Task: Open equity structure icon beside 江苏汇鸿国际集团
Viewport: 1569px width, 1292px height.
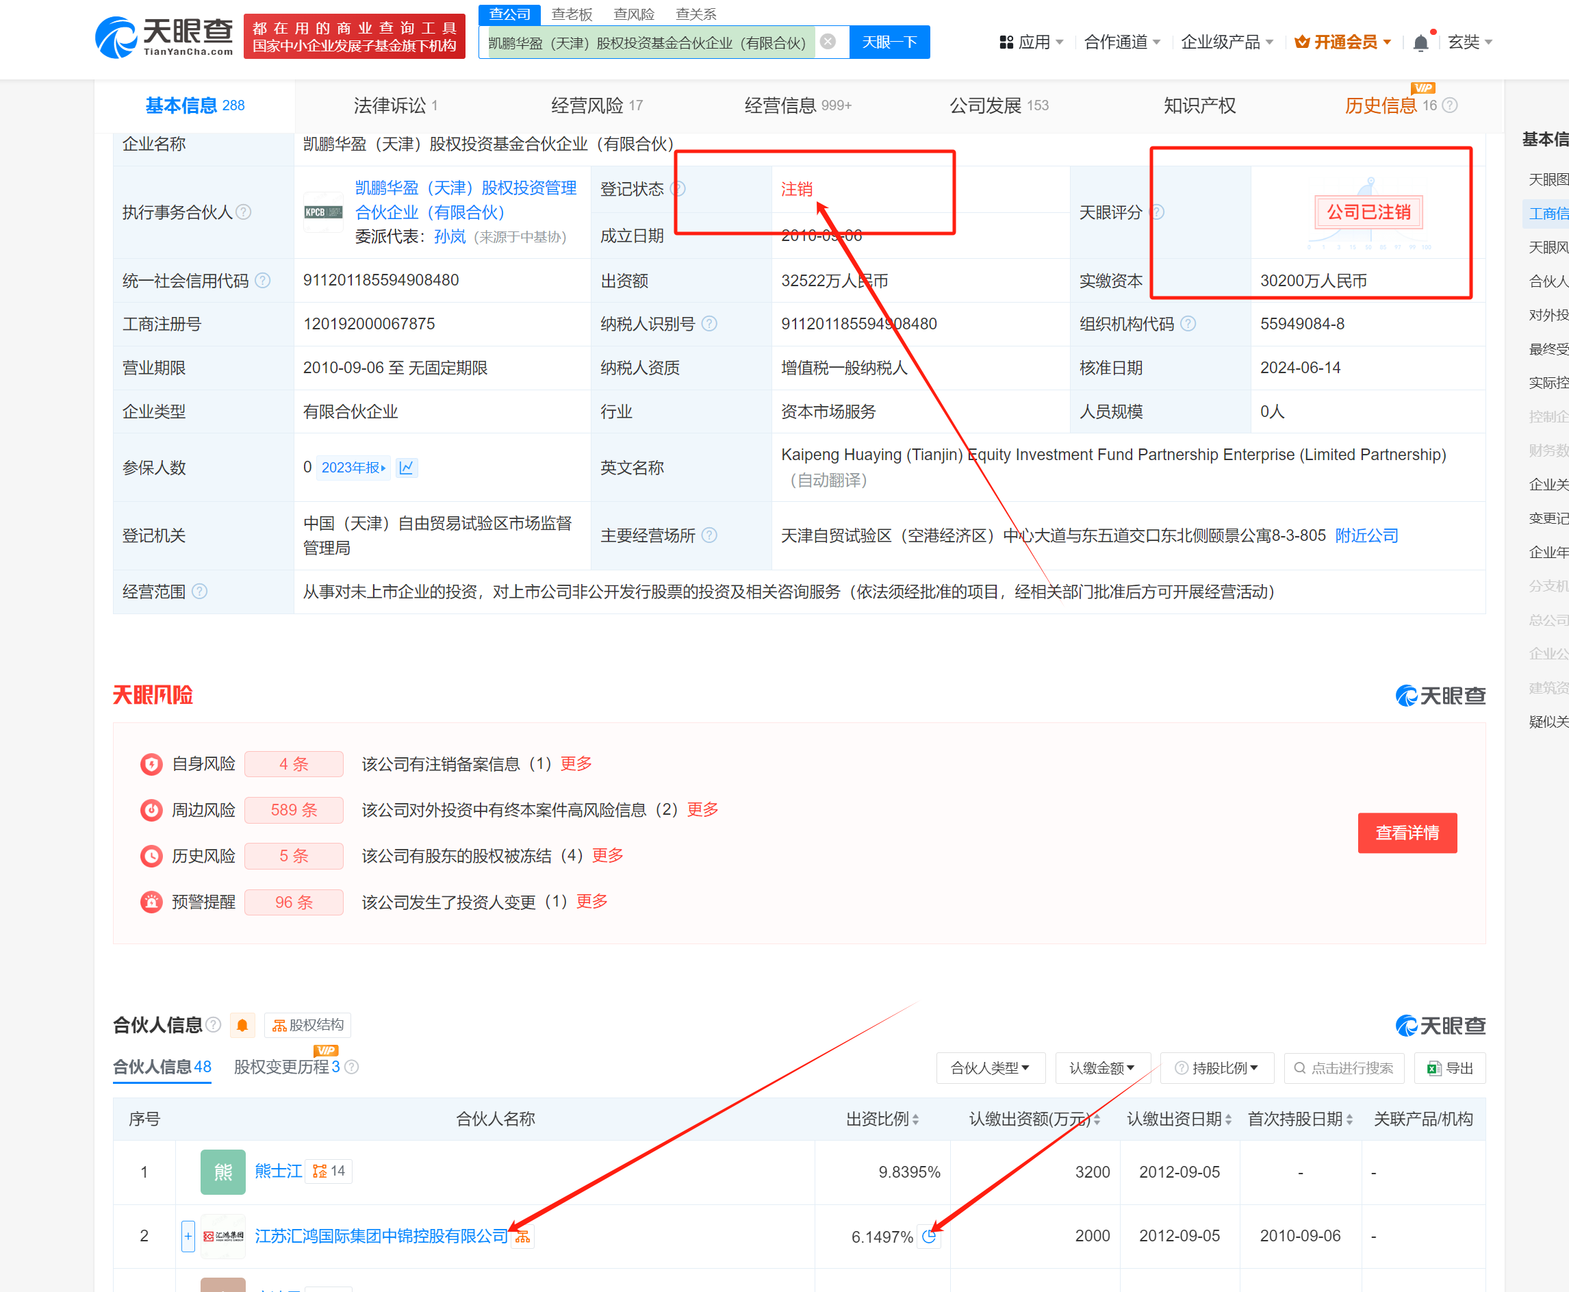Action: pos(523,1236)
